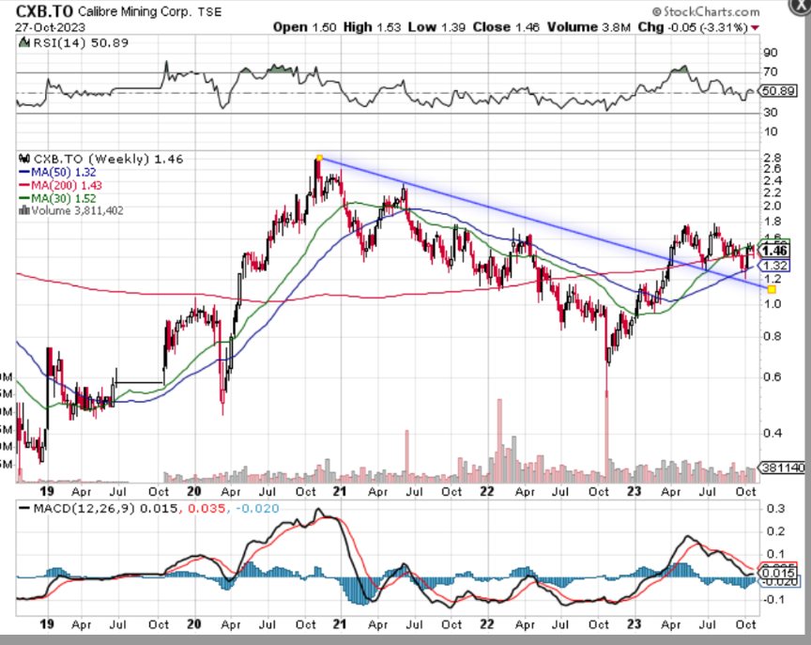
Task: Click the 381140 volume tag on right axis
Action: (x=783, y=468)
